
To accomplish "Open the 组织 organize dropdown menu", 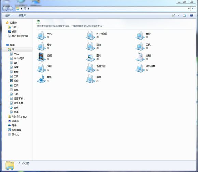I will (9, 15).
